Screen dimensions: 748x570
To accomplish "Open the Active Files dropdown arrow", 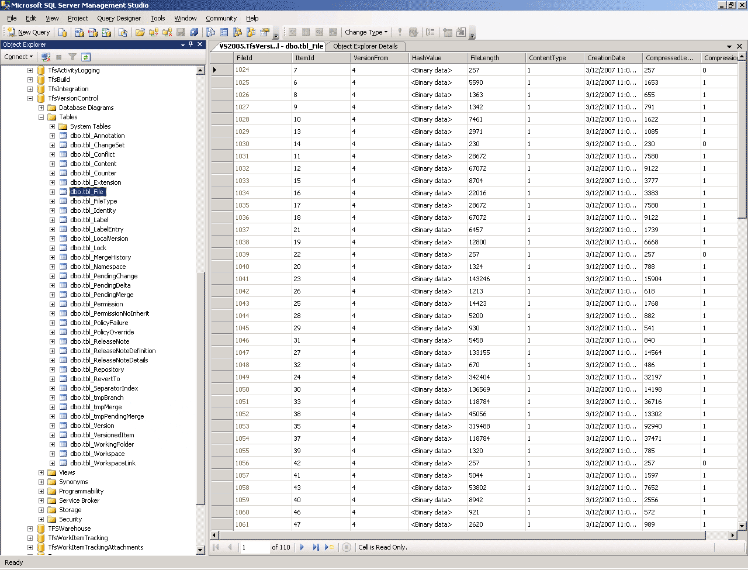I will pos(729,46).
